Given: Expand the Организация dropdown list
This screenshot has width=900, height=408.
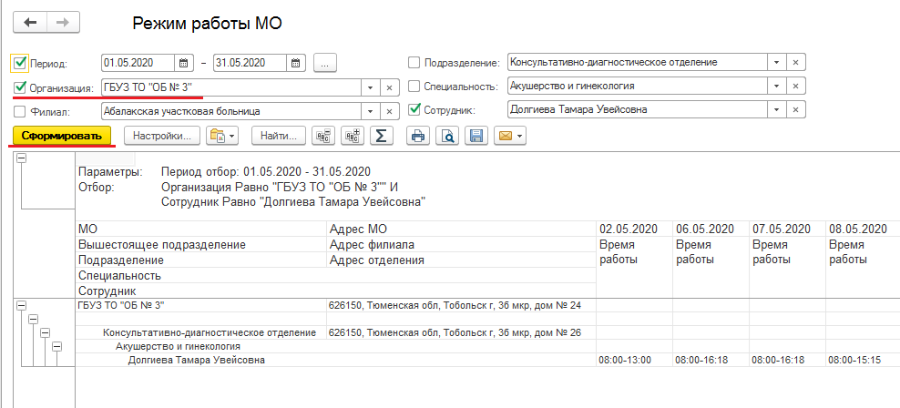Looking at the screenshot, I should 369,87.
